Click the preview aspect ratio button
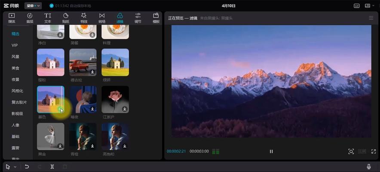The width and height of the screenshot is (380, 172). (x=362, y=151)
